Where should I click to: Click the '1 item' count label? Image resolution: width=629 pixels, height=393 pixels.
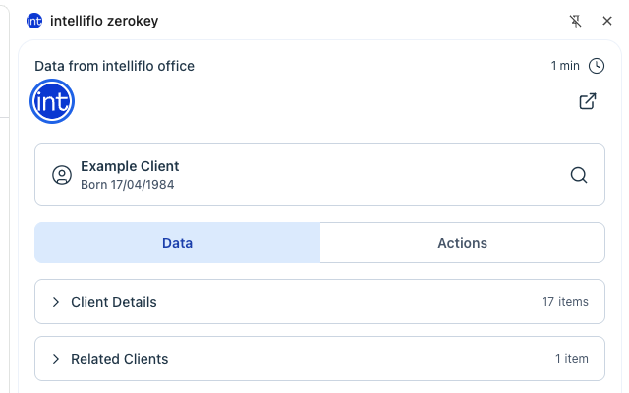coord(571,359)
